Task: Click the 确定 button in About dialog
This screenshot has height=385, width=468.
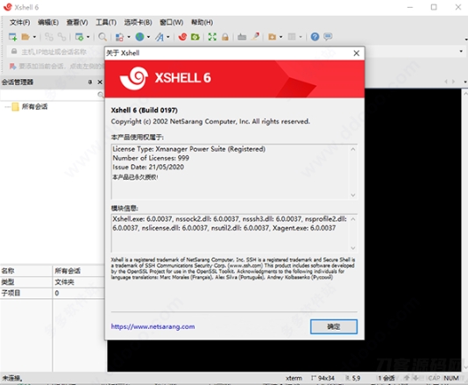Action: coord(334,326)
